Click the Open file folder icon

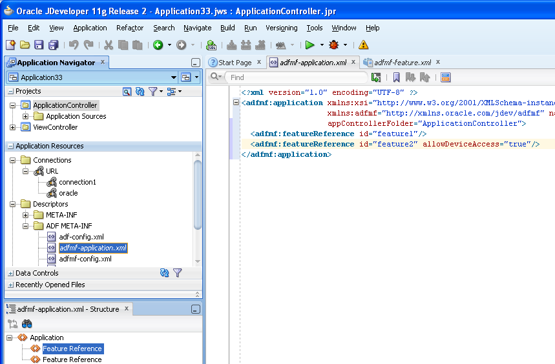click(25, 45)
